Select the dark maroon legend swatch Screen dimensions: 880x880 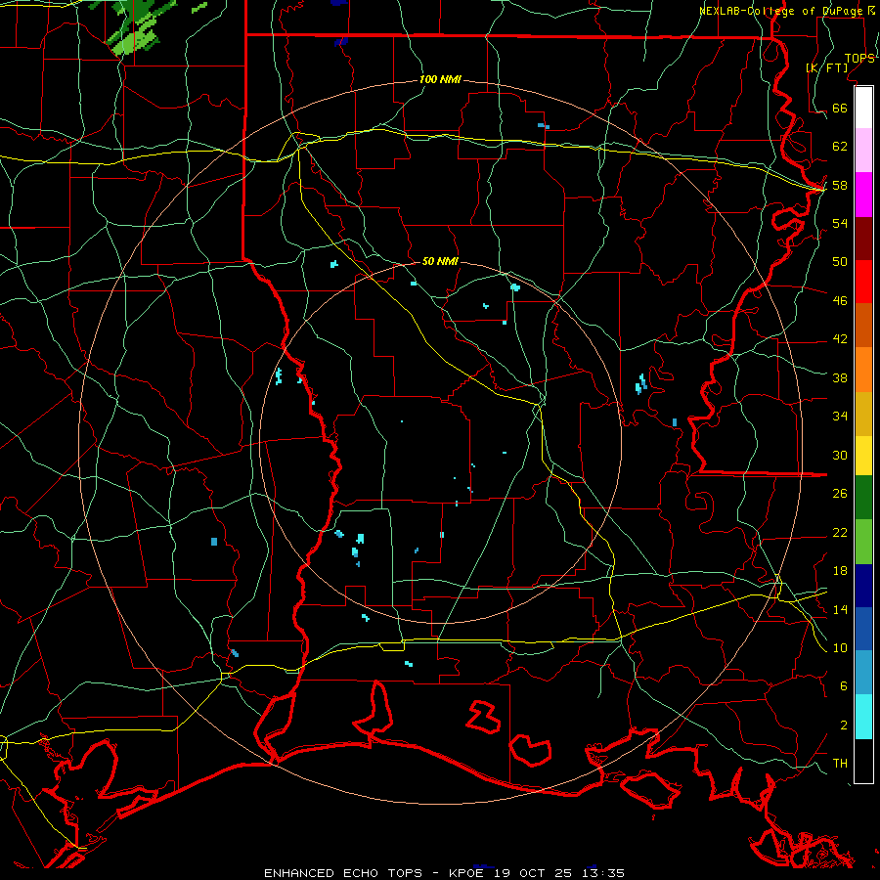(x=863, y=239)
